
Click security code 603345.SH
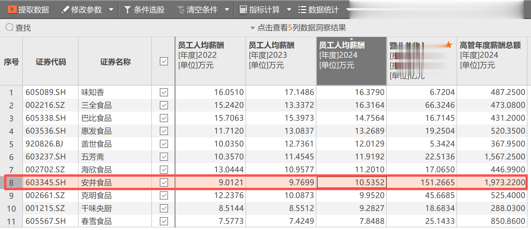pos(46,183)
